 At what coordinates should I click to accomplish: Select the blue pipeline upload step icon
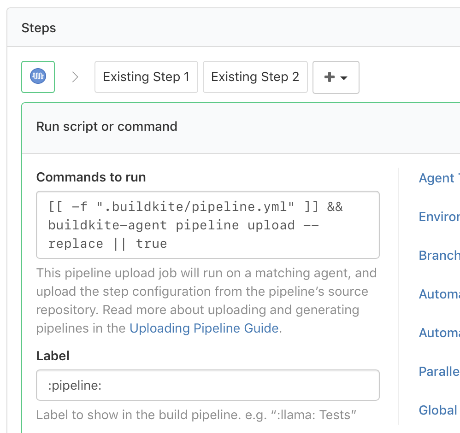point(38,76)
